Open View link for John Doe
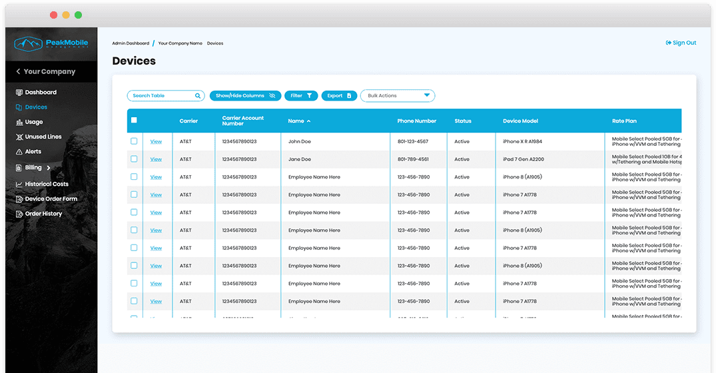Screen dimensions: 716x373 [156, 141]
